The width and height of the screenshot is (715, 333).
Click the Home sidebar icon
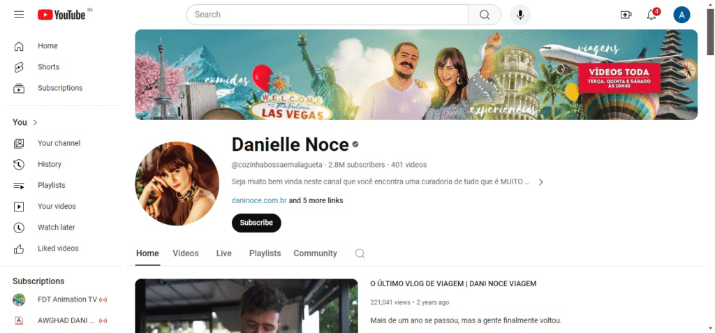[19, 46]
